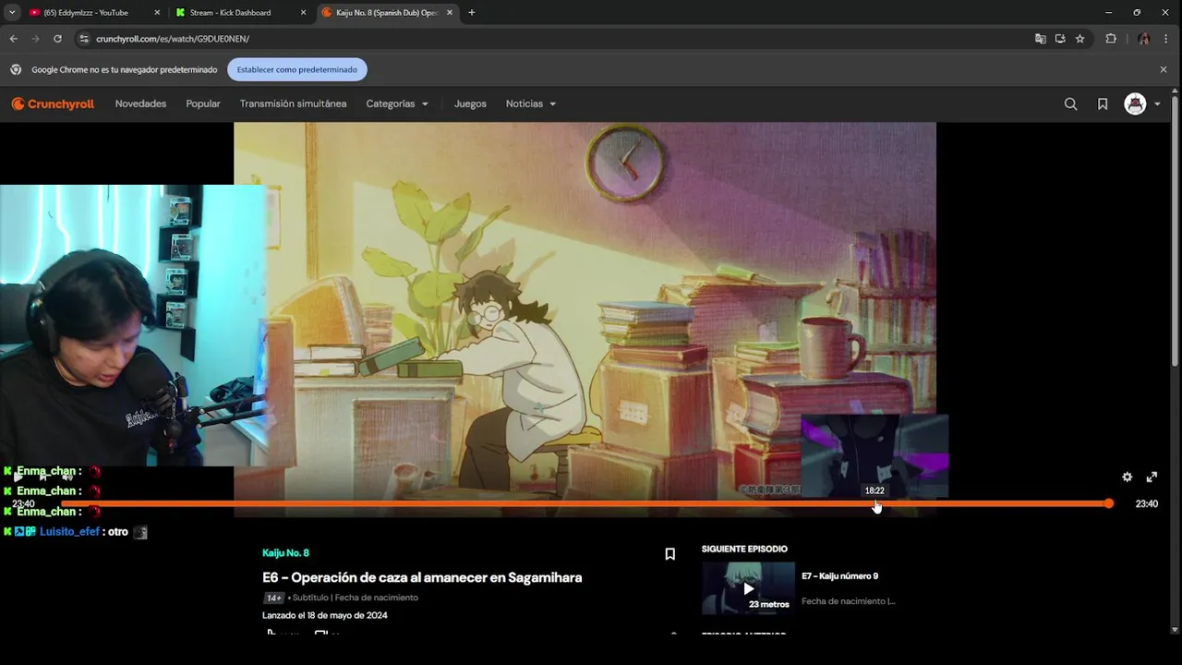Click the Chrome icon in the notification bar

(16, 69)
